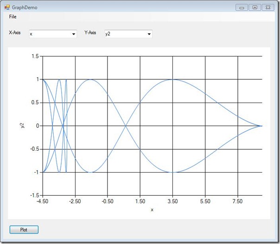
Task: Click the 1.50 x-axis tick label
Action: pyautogui.click(x=140, y=201)
